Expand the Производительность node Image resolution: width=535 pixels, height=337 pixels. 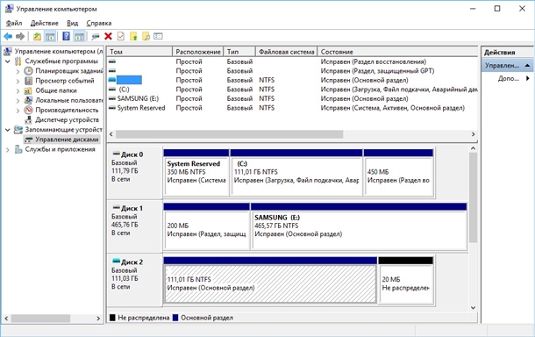[x=18, y=111]
